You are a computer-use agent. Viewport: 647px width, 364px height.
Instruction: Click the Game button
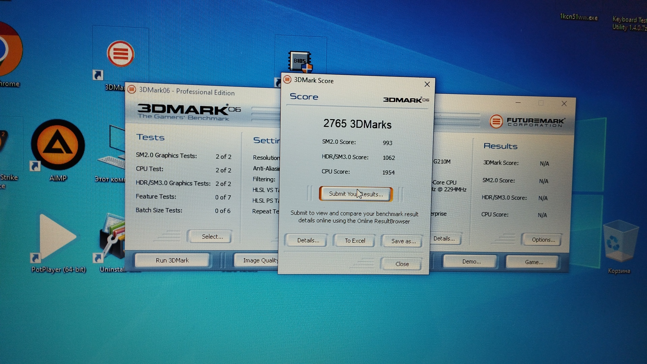[533, 262]
